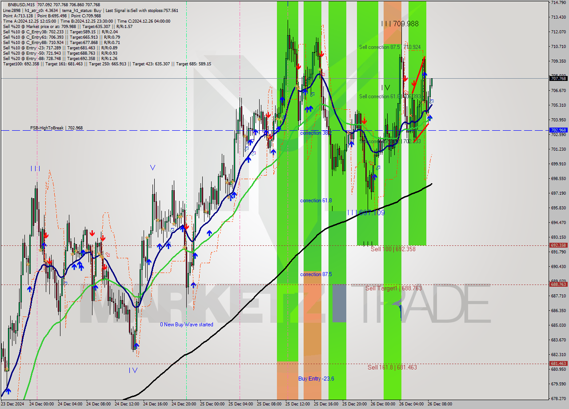569x409 pixels.
Task: Click the blue 'correction 87.5' label
Action: [x=316, y=274]
